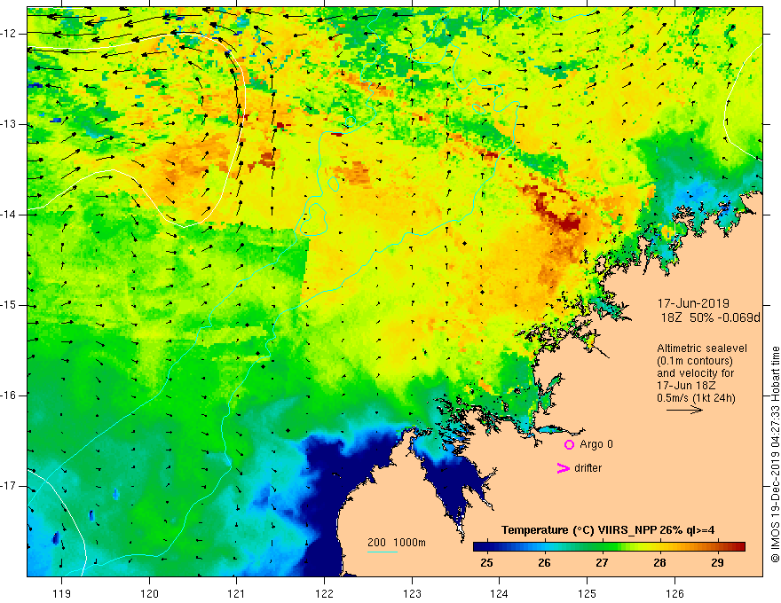Click the '123' longitude axis label
The height and width of the screenshot is (603, 781).
point(412,593)
